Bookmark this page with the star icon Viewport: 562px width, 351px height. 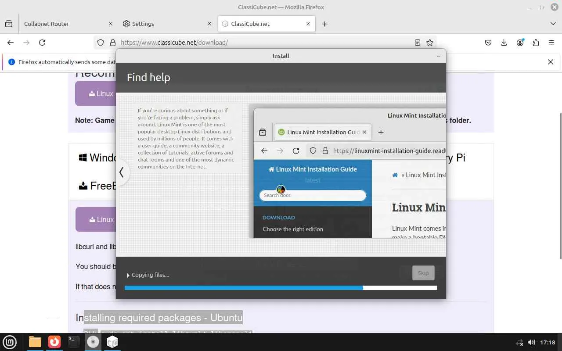click(x=430, y=43)
